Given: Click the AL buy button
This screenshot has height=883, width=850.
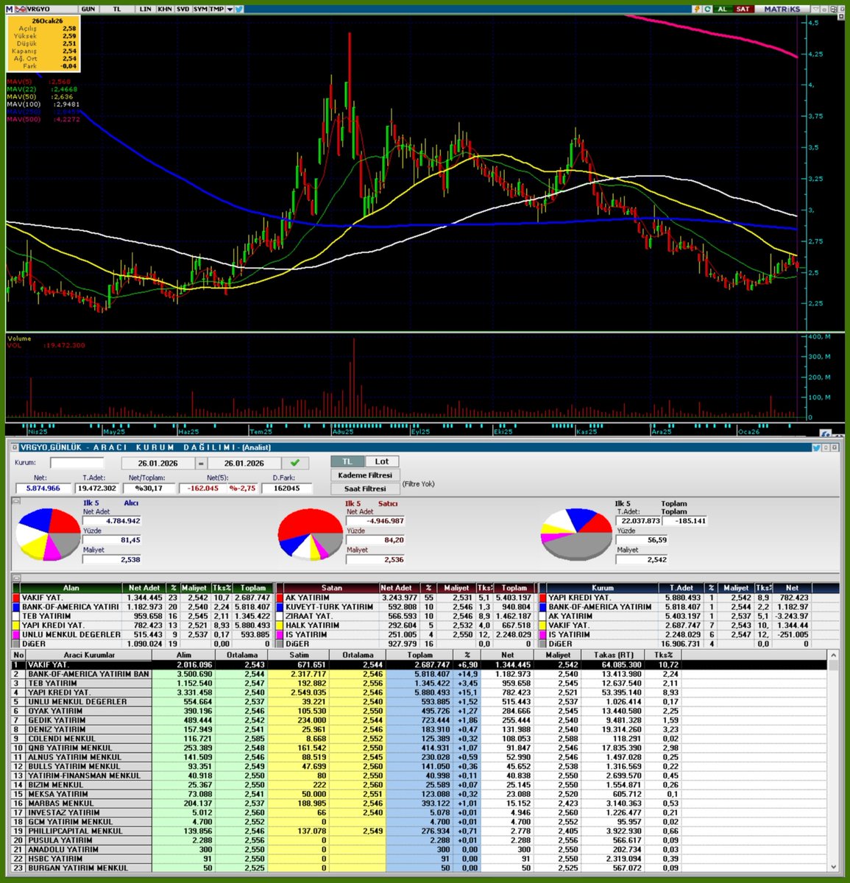Looking at the screenshot, I should pyautogui.click(x=722, y=9).
